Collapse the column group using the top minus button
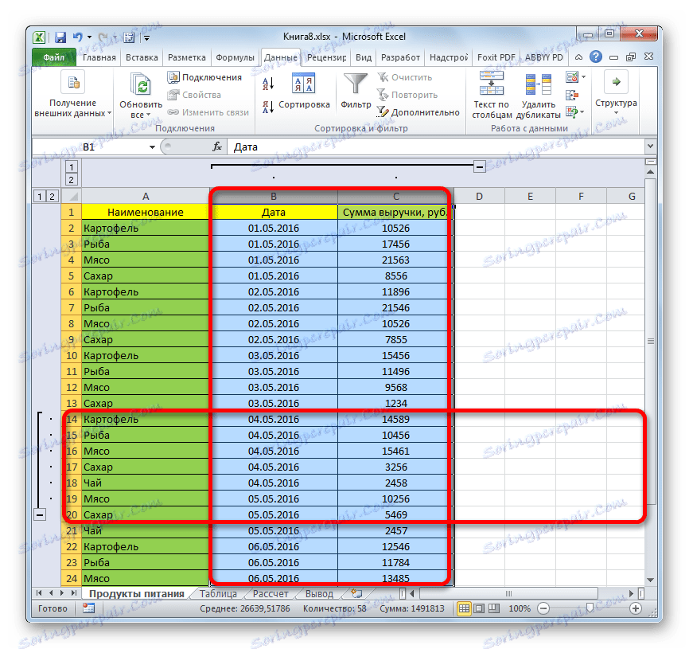Viewport: 689px width, 649px height. point(481,167)
